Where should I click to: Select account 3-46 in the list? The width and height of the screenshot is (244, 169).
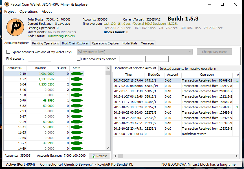pyautogui.click(x=44, y=90)
